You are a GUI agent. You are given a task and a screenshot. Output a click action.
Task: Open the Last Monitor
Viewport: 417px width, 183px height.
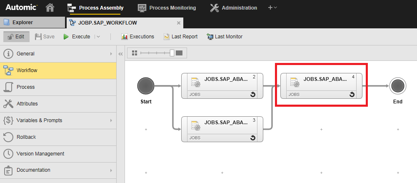(225, 37)
